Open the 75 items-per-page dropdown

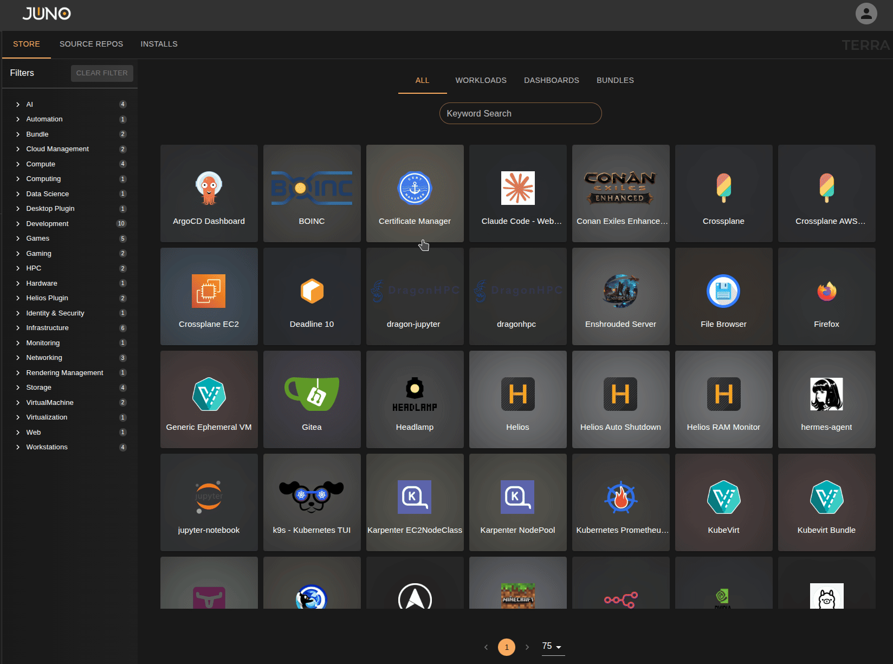click(x=552, y=646)
